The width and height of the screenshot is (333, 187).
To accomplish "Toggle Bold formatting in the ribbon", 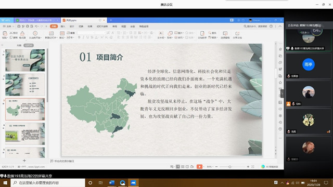I will tap(79, 37).
